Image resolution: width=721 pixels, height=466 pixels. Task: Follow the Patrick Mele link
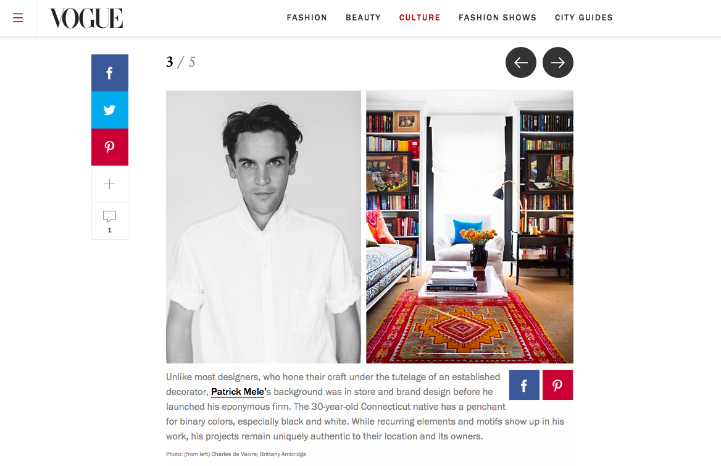coord(237,392)
